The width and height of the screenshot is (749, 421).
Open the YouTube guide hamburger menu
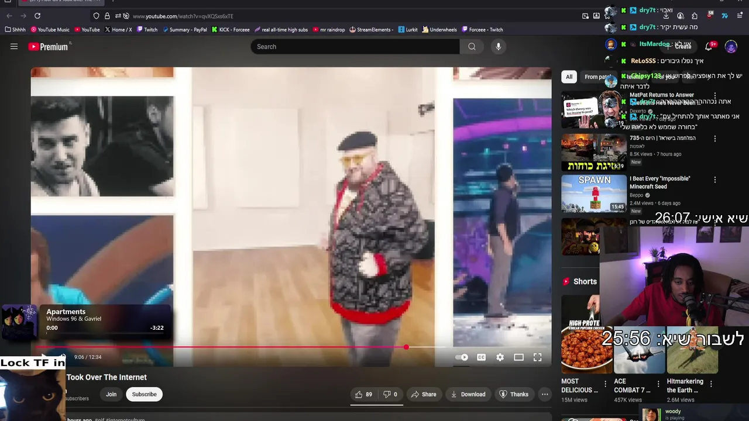pyautogui.click(x=14, y=47)
